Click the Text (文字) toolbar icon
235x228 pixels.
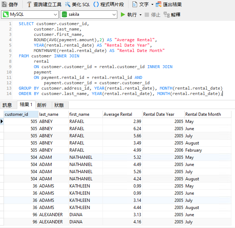(135, 5)
